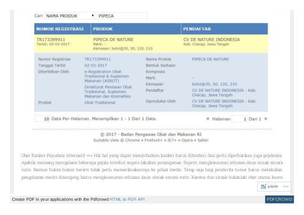Open the NAMA PRODUK search-type dropdown

pos(70,16)
